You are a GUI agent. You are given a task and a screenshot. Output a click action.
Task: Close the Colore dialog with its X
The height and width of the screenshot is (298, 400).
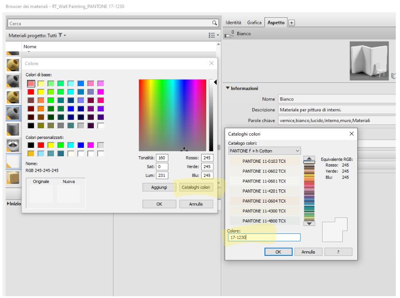(211, 63)
